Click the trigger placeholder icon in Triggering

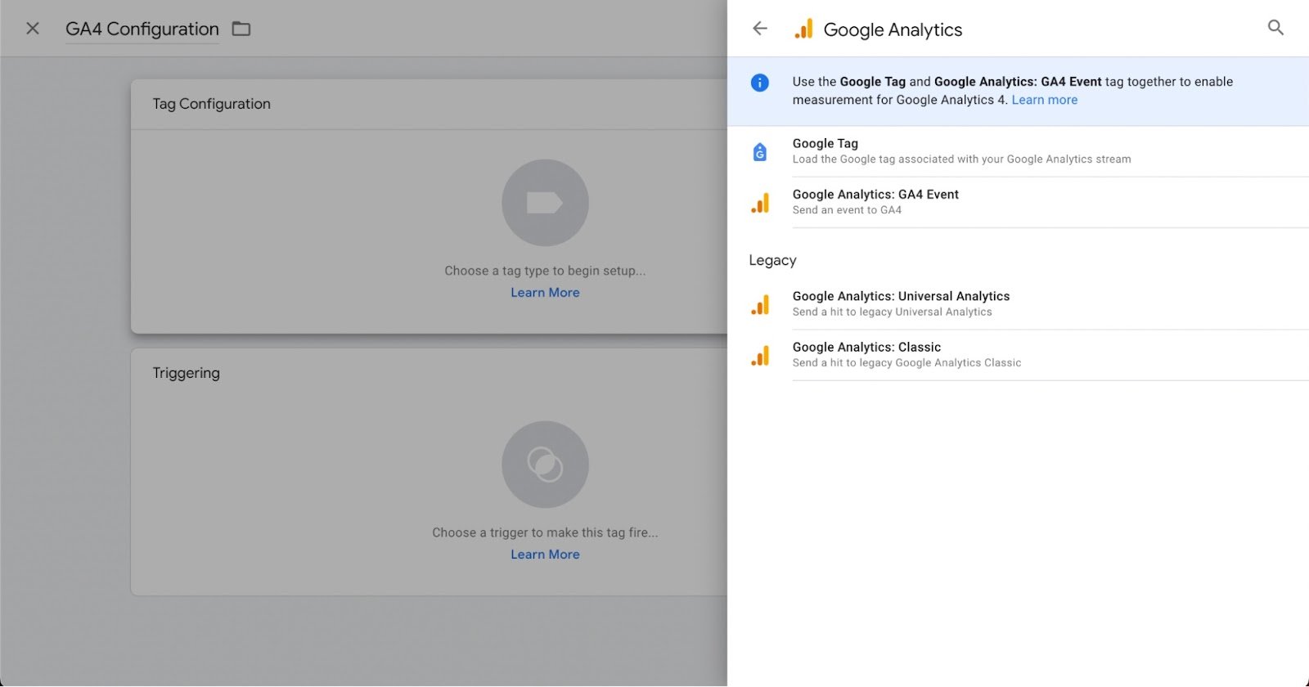545,465
